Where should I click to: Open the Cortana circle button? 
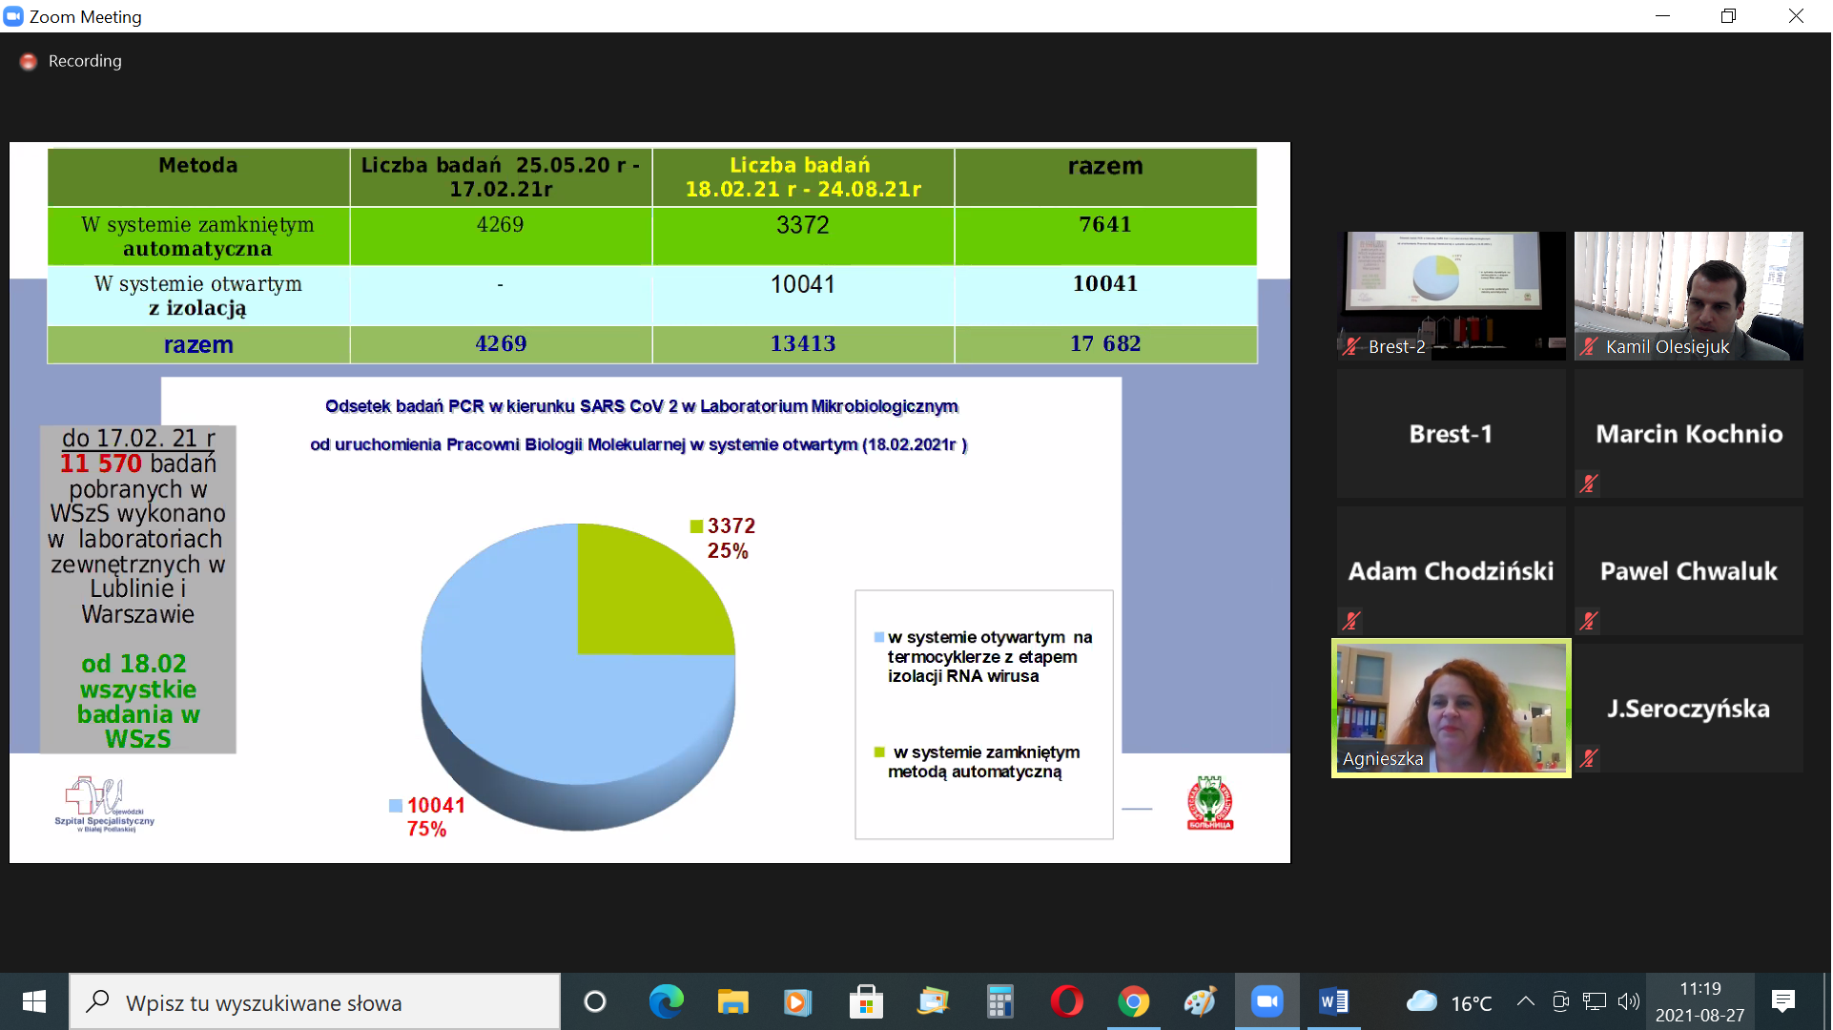pyautogui.click(x=594, y=1001)
